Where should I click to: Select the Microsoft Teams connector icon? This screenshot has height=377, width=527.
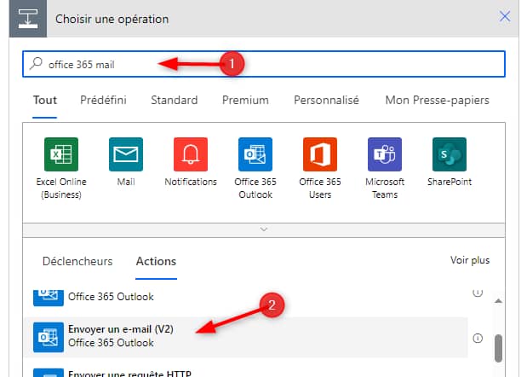pyautogui.click(x=385, y=154)
